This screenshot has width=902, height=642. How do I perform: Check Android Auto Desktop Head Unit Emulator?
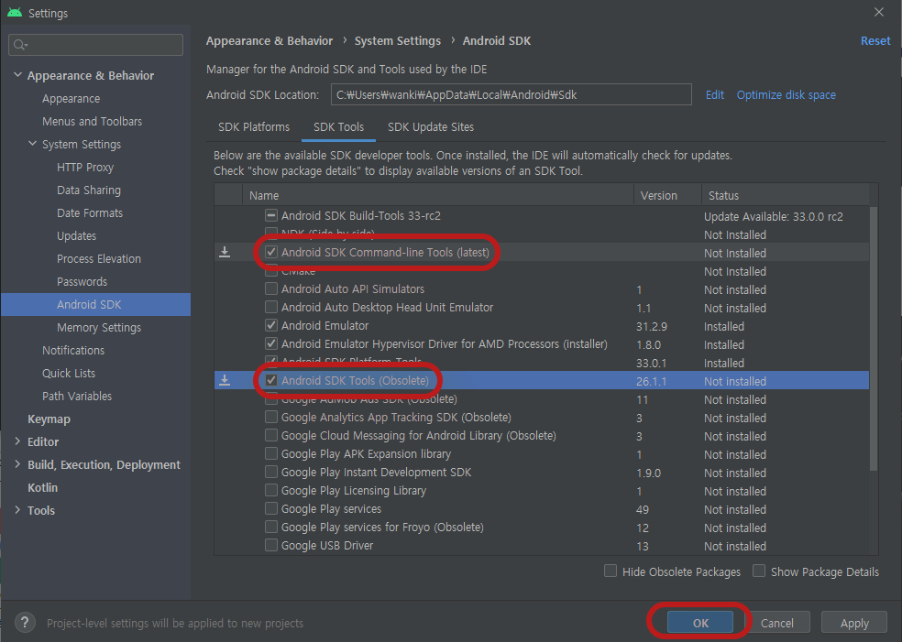coord(271,307)
